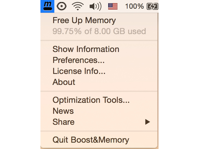199x149 pixels.
Task: Open the circular target status icon
Action: (x=62, y=6)
